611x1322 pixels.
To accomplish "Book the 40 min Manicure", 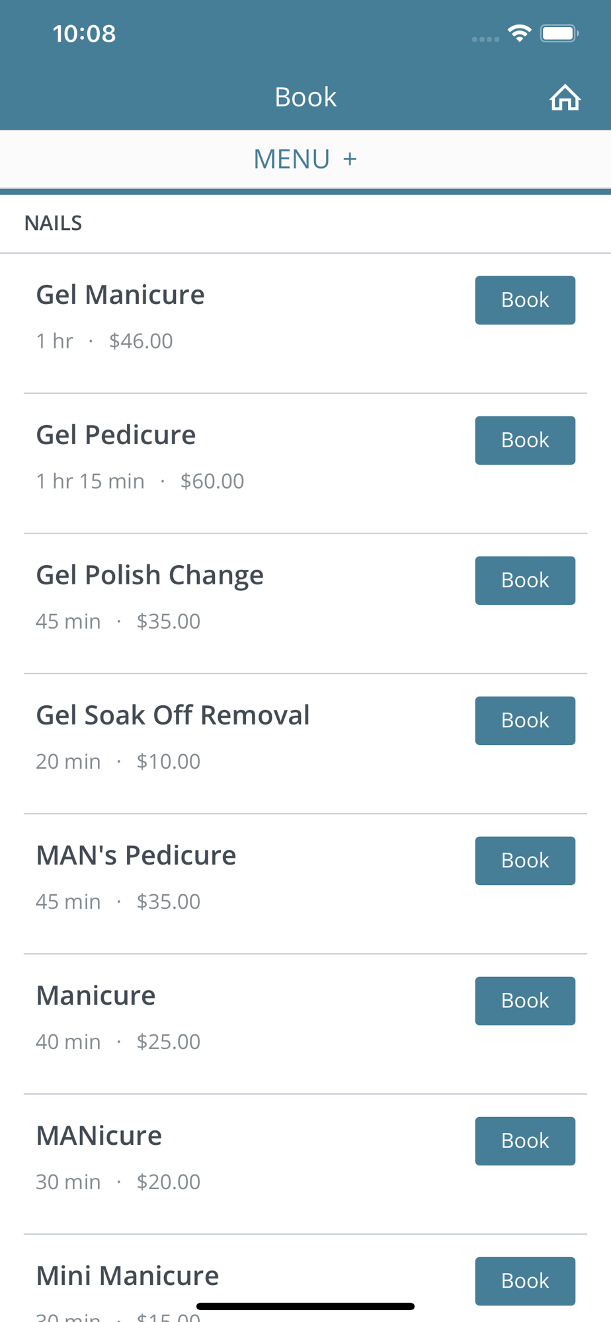I will click(x=524, y=1001).
